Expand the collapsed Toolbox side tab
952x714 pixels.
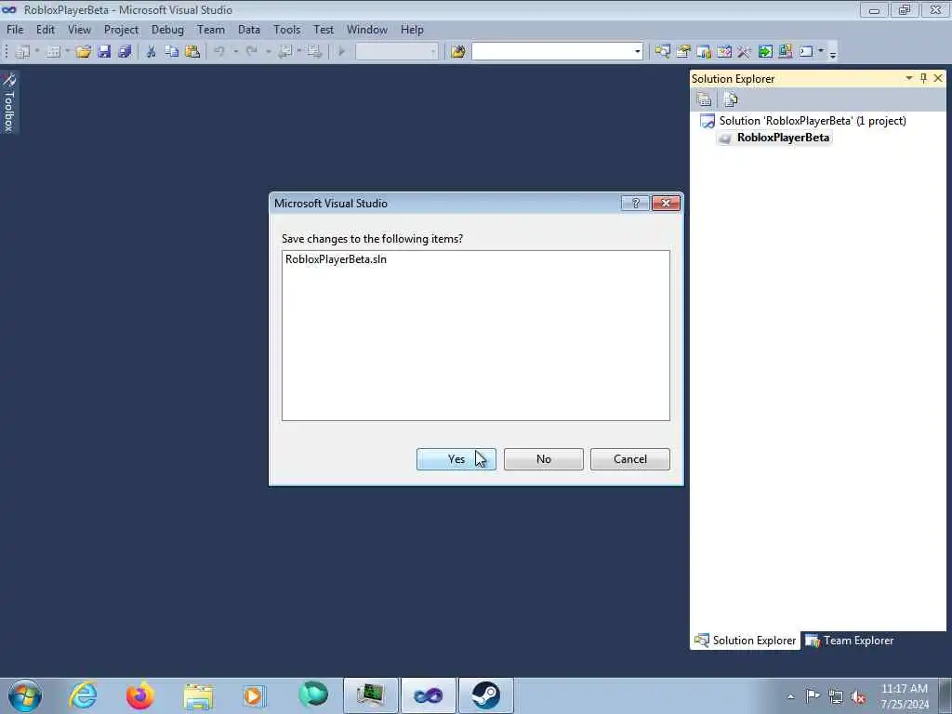tap(9, 102)
